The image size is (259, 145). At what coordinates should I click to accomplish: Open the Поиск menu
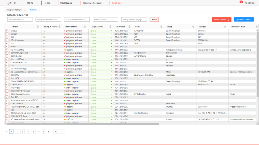pyautogui.click(x=47, y=3)
